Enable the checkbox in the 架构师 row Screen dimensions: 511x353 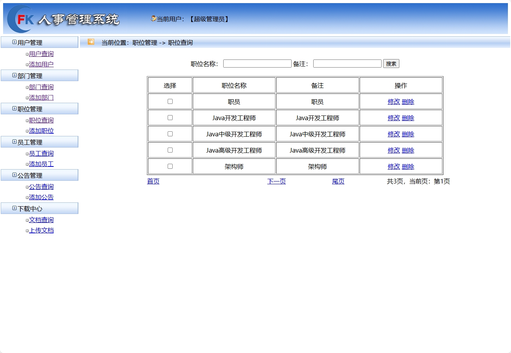click(x=170, y=166)
